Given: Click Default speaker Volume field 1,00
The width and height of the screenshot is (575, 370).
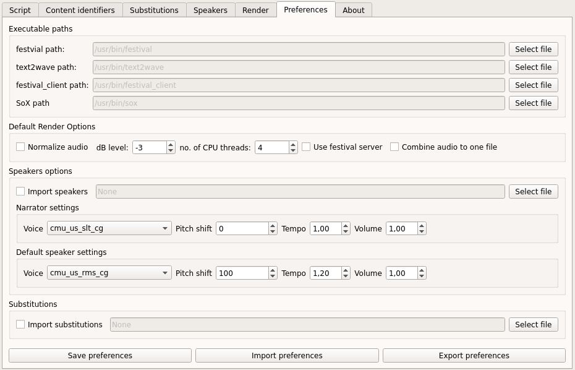Looking at the screenshot, I should click(x=402, y=273).
